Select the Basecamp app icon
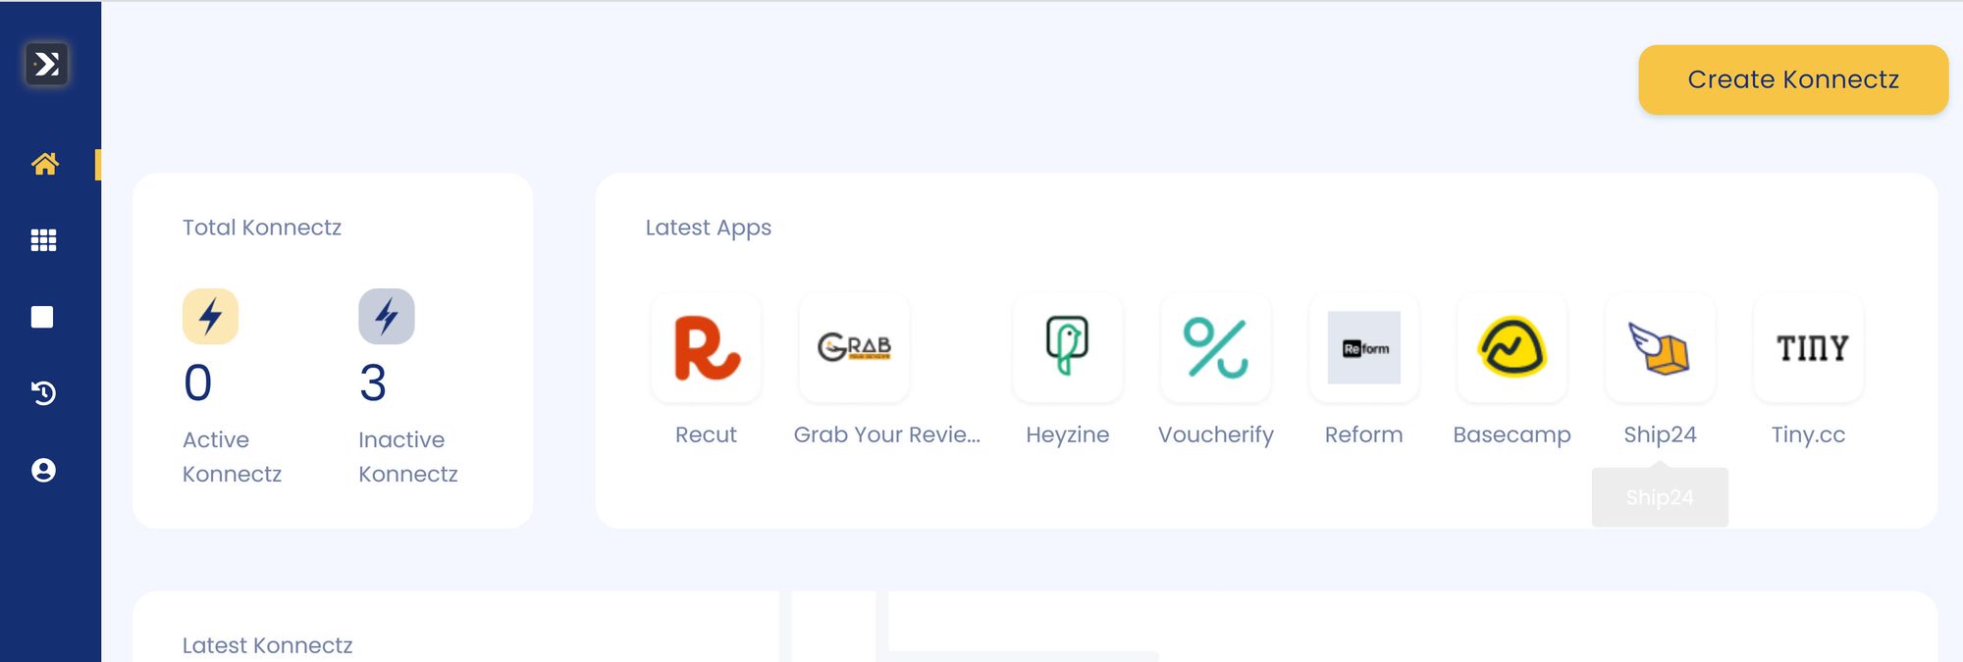1963x662 pixels. coord(1512,348)
